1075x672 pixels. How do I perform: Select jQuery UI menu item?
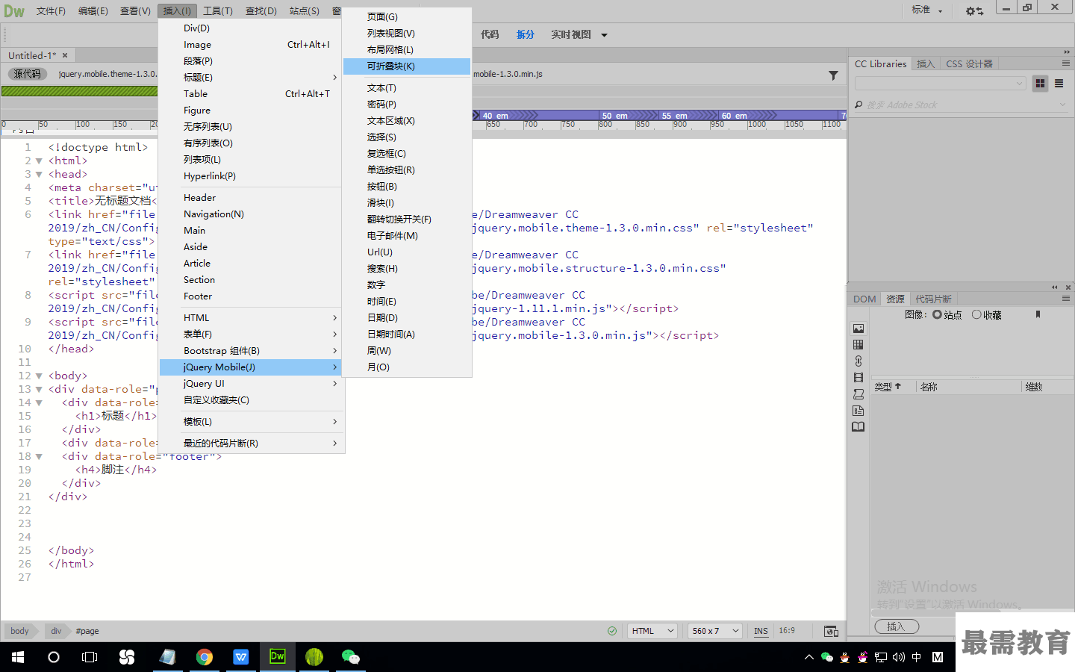251,384
